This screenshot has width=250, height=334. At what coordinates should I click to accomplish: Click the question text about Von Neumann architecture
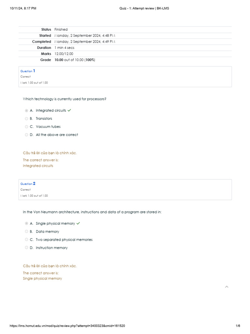point(92,212)
